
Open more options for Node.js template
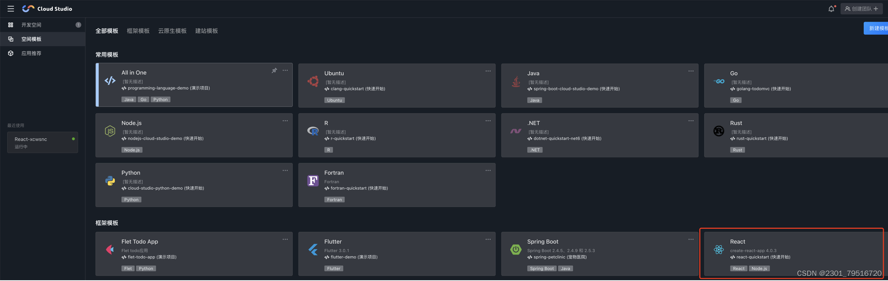pos(285,121)
